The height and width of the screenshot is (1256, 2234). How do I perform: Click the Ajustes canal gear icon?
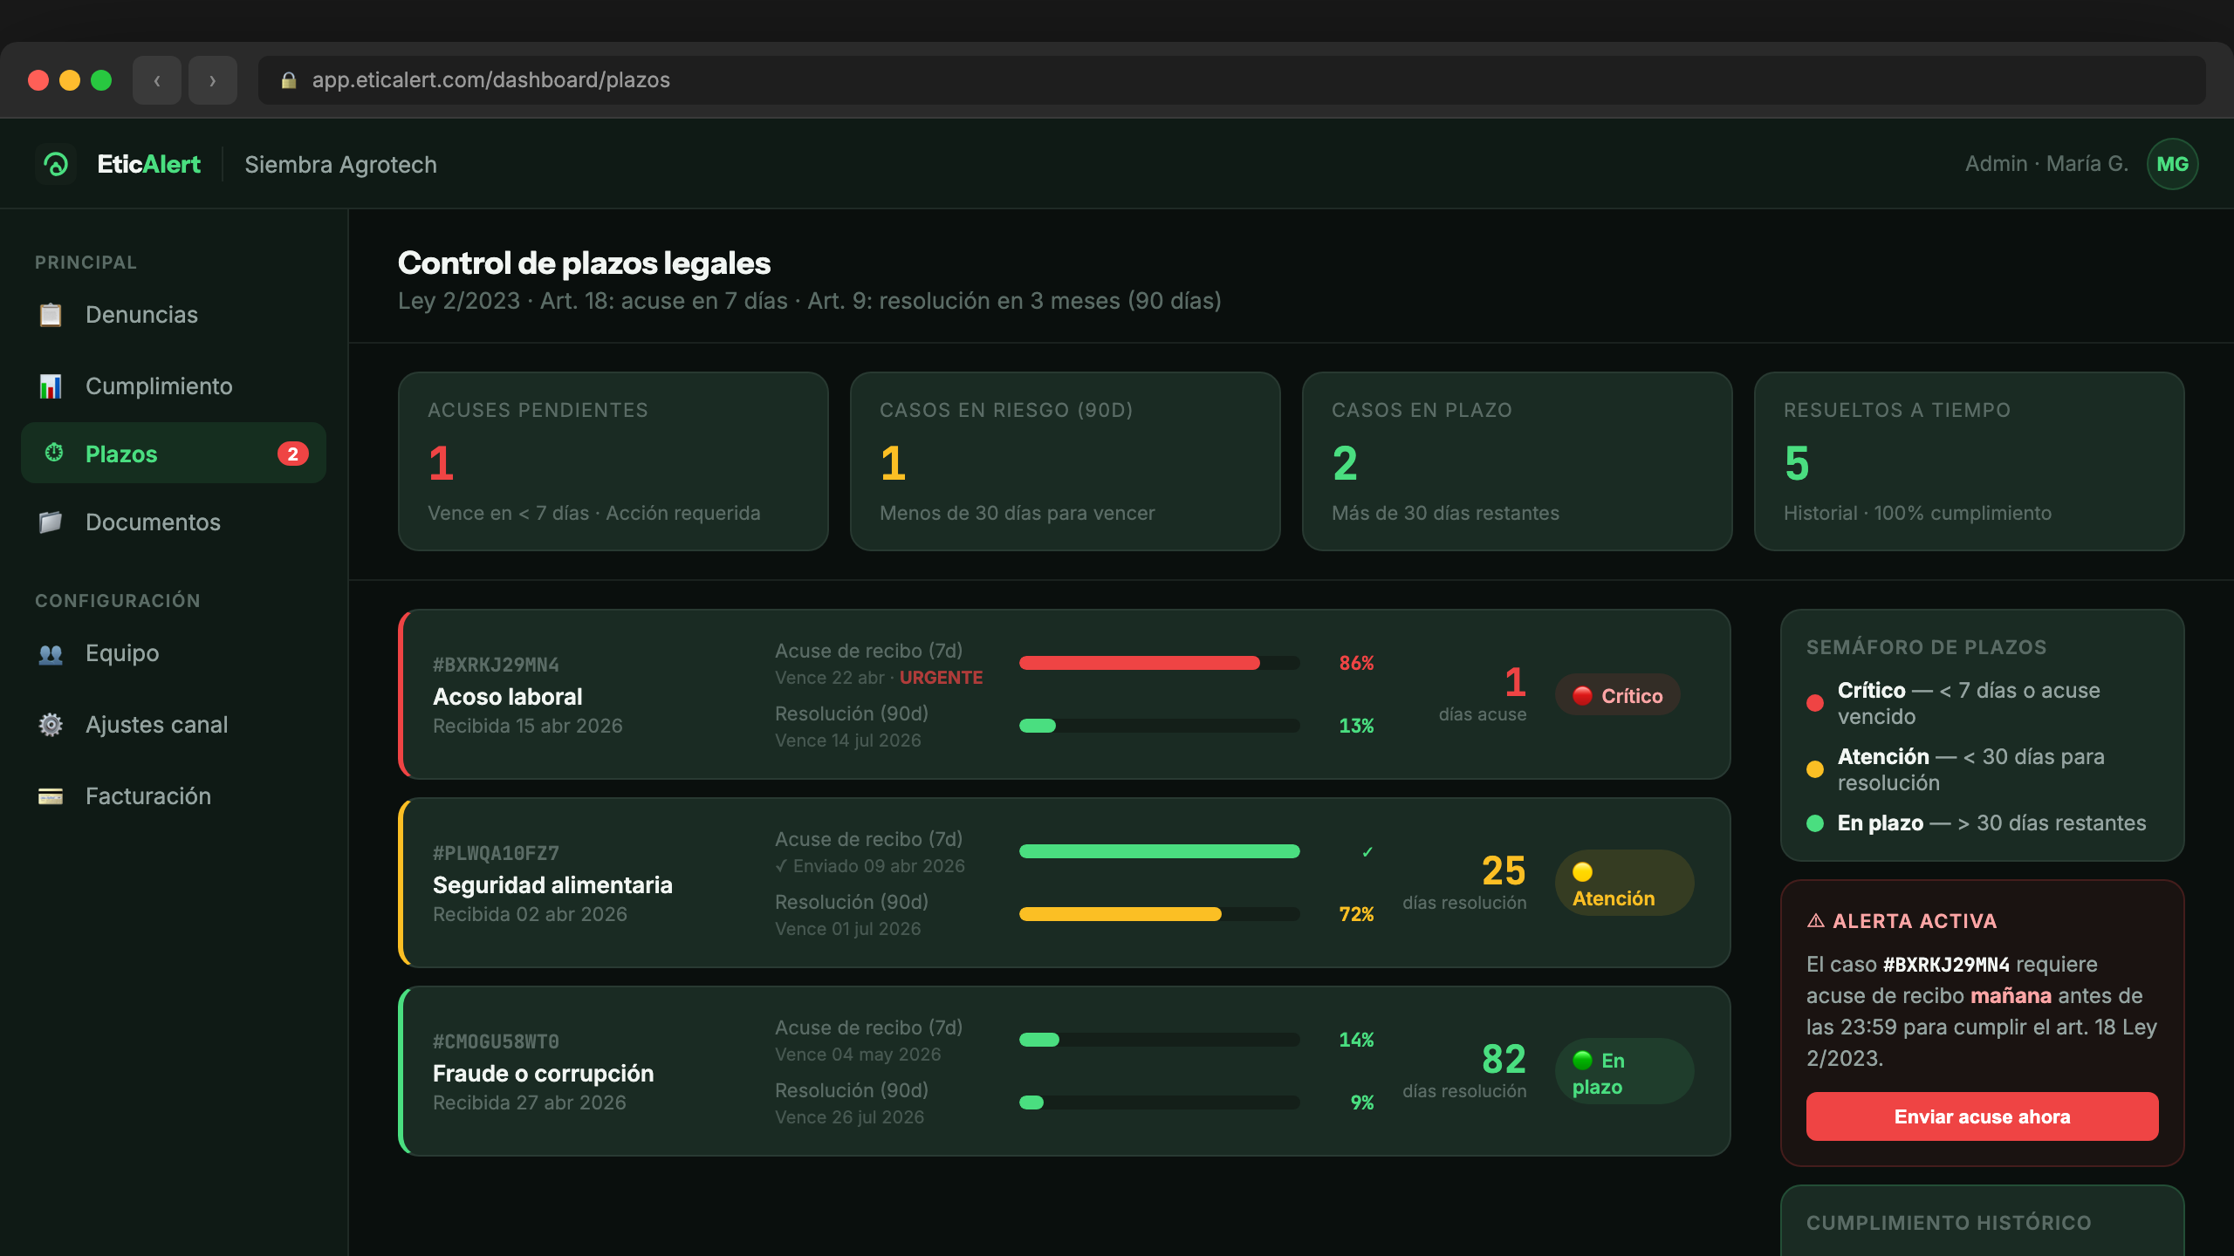click(x=51, y=725)
